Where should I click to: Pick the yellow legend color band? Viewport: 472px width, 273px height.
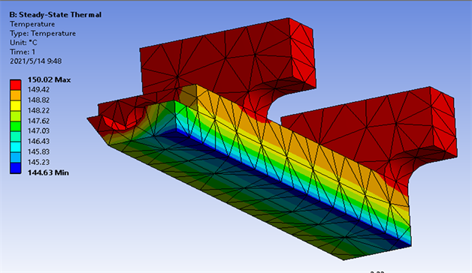click(15, 106)
